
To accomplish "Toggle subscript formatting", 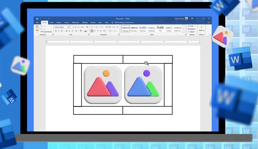I will [69, 31].
